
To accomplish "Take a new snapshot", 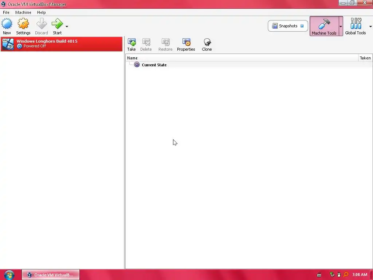I will 131,44.
